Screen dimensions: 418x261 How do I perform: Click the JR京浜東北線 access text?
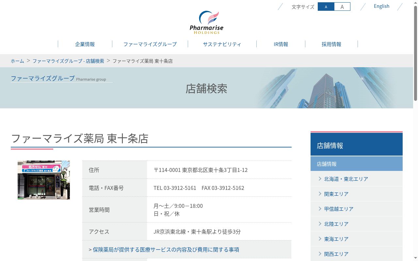coord(197,232)
